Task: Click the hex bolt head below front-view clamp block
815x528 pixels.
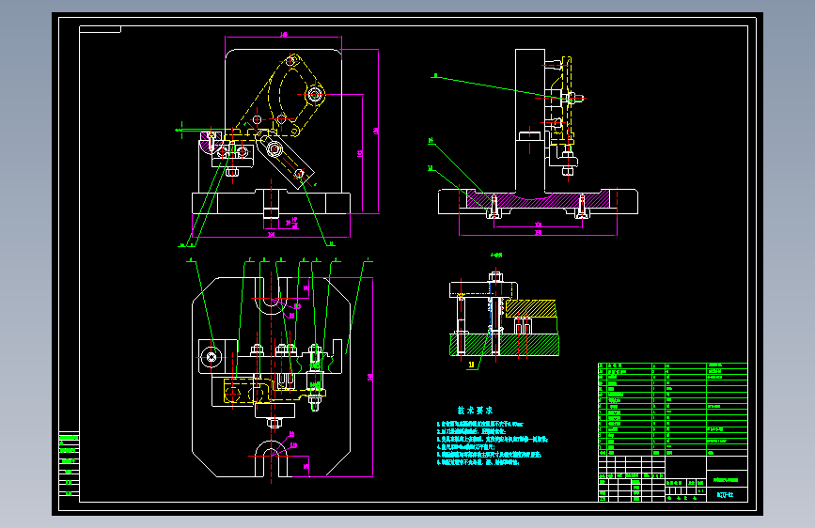Action: pos(232,172)
